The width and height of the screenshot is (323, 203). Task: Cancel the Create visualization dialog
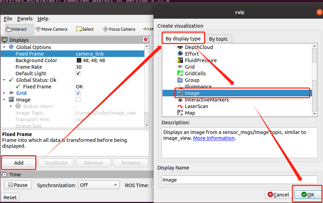278,194
